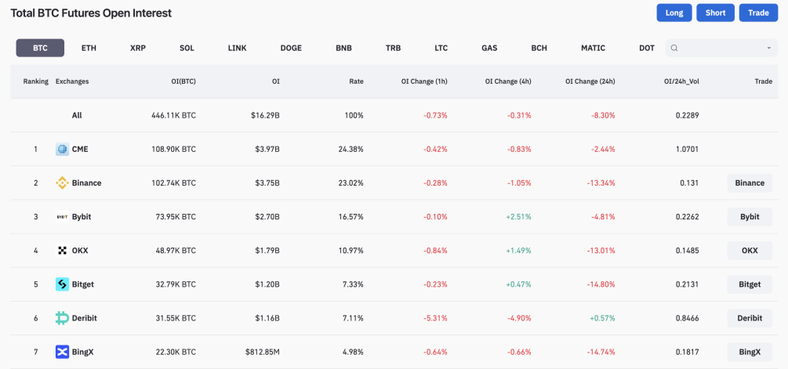The image size is (788, 369).
Task: Click the BingX logo icon
Action: coord(62,352)
